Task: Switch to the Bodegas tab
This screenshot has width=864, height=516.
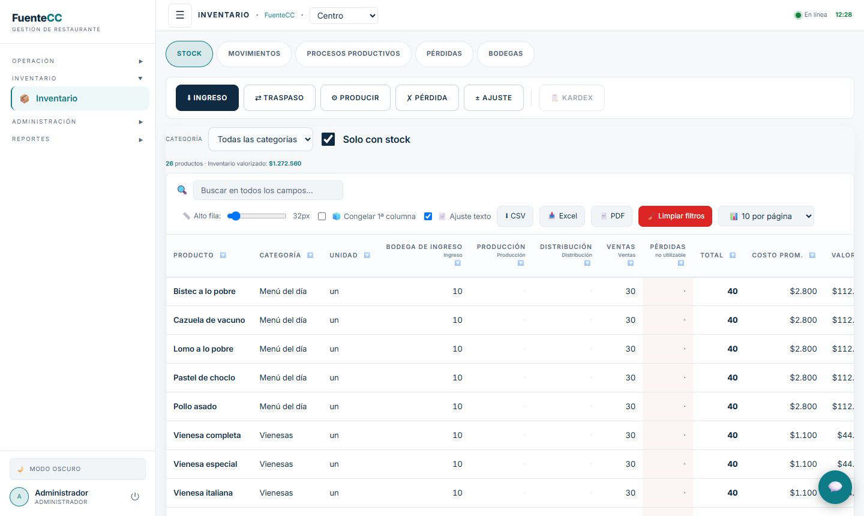Action: 506,54
